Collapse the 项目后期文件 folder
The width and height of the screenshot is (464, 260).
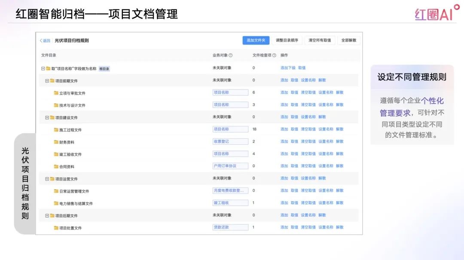[47, 215]
